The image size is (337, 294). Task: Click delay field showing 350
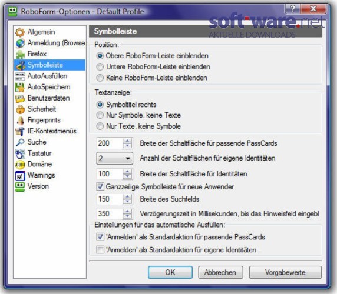[110, 214]
